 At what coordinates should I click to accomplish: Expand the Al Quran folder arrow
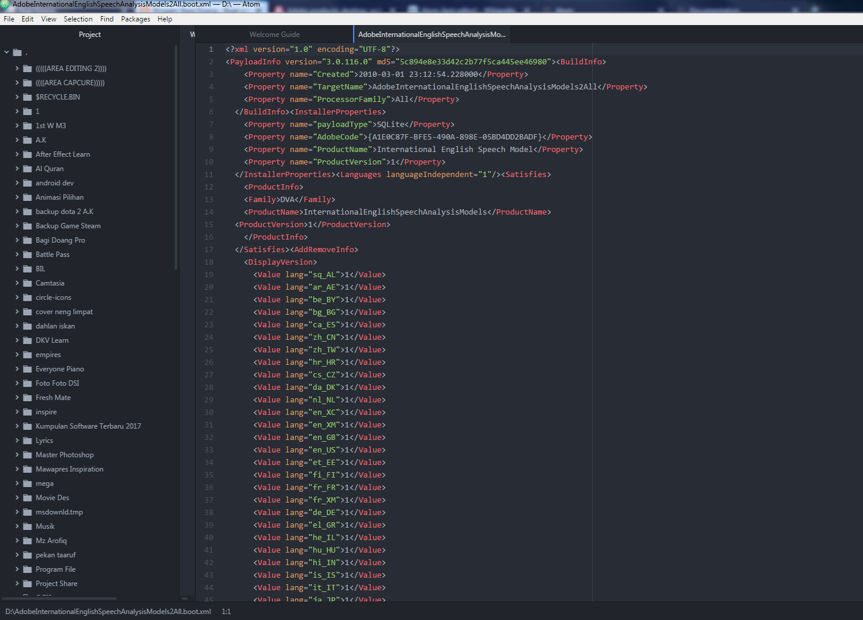click(x=17, y=169)
